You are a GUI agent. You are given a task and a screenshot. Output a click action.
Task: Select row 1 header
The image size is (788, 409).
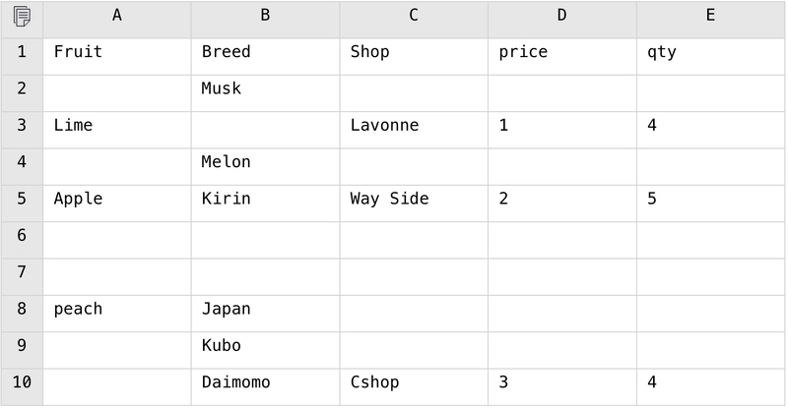point(22,57)
